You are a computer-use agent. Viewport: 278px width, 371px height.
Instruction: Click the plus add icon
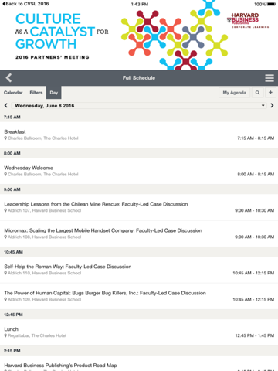[270, 93]
